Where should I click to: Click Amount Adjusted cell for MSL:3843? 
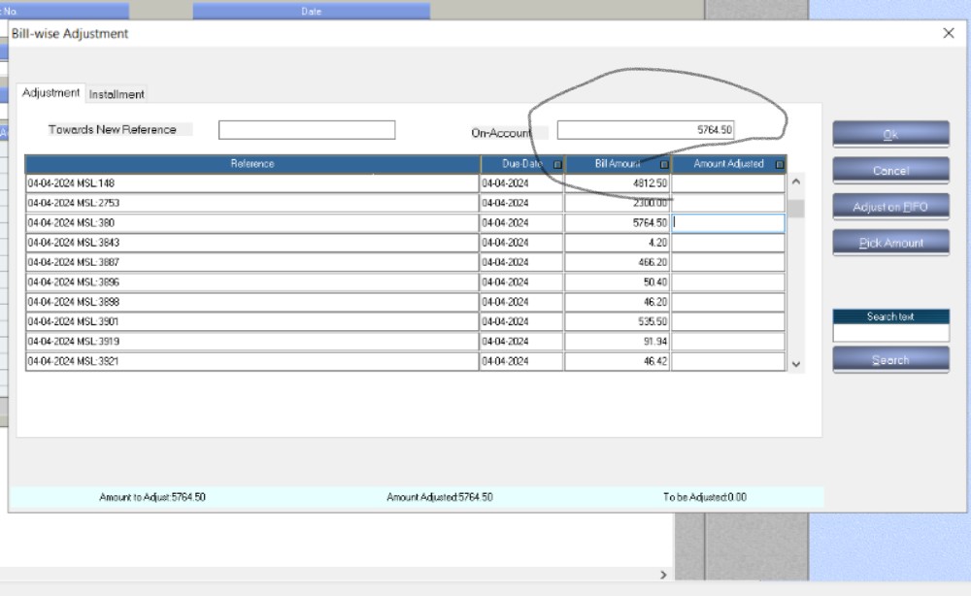[x=728, y=243]
